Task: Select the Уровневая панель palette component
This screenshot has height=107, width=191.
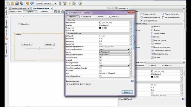Action: [x=149, y=21]
